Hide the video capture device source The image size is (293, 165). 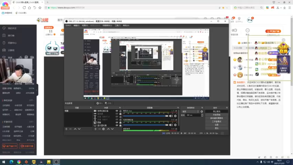(x=117, y=111)
